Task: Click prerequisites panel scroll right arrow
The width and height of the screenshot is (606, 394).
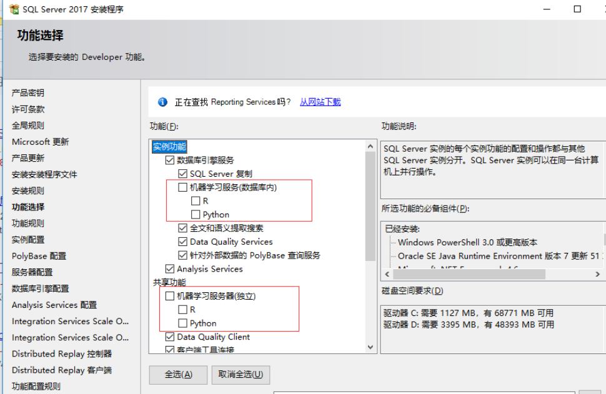Action: [597, 274]
